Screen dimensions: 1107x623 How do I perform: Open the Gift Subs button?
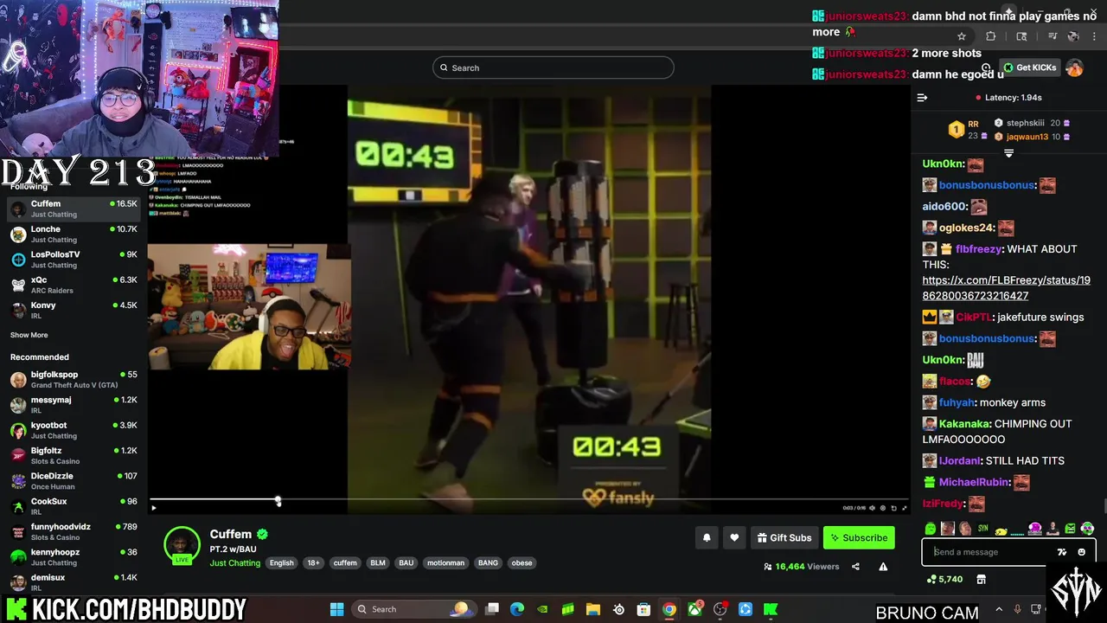784,537
